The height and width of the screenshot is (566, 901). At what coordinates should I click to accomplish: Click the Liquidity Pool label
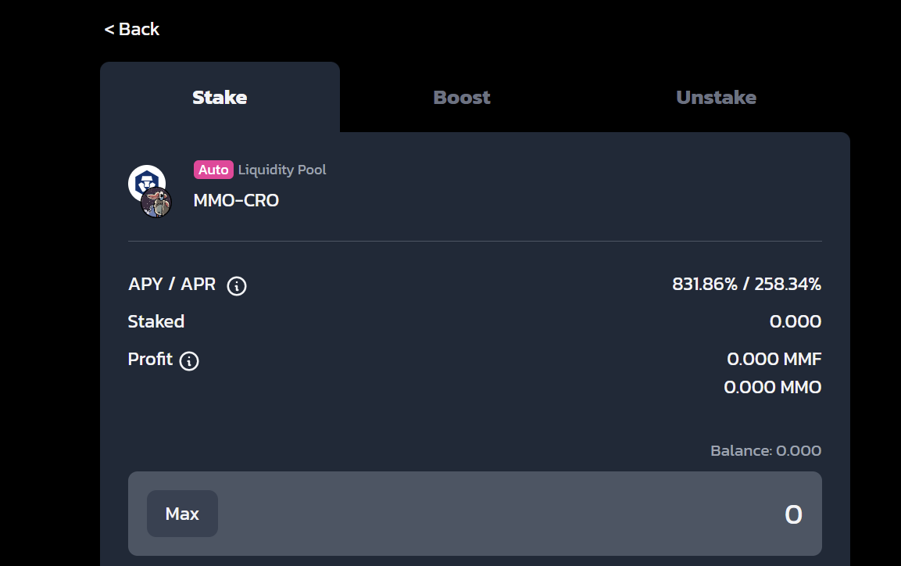point(282,170)
